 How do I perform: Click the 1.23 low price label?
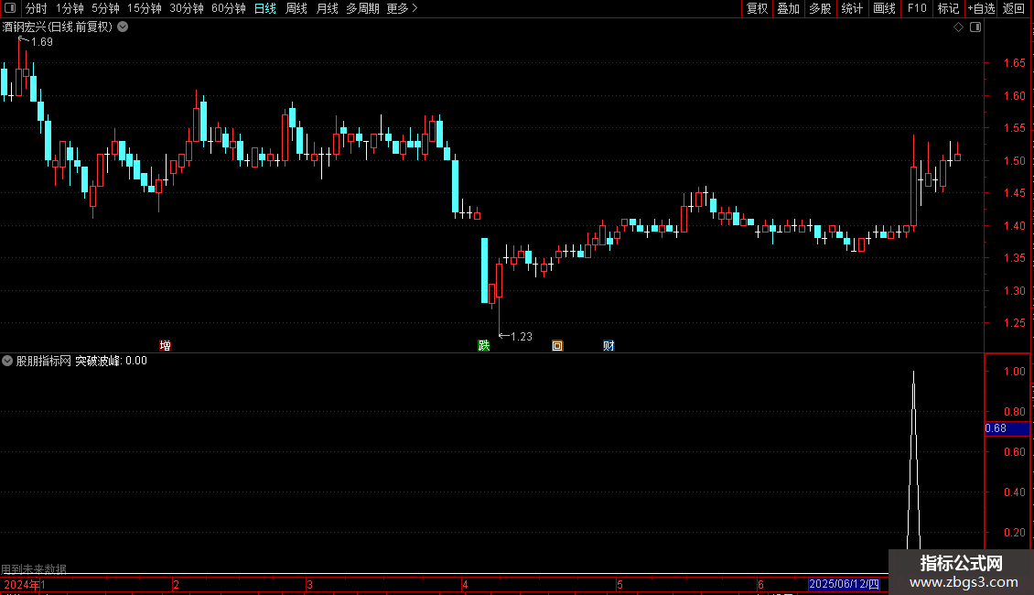click(521, 337)
